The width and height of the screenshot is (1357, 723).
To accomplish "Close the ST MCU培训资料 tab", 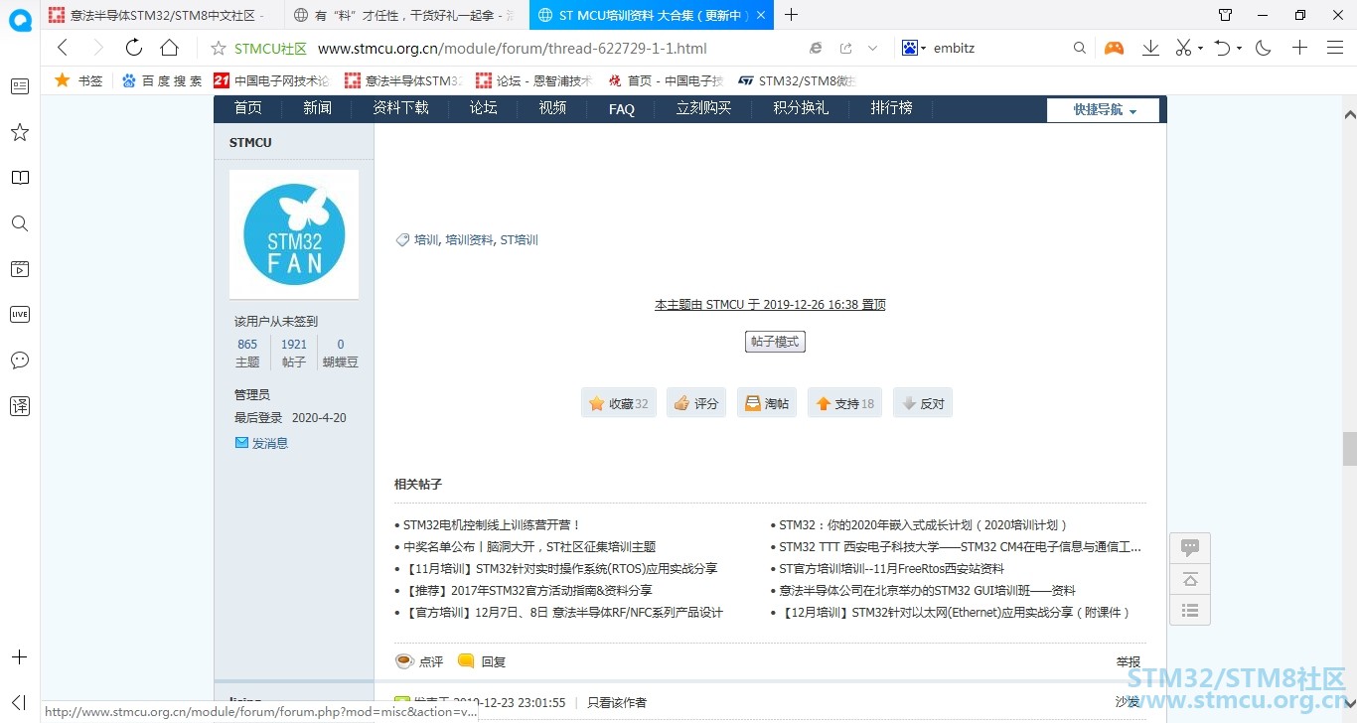I will click(x=761, y=15).
